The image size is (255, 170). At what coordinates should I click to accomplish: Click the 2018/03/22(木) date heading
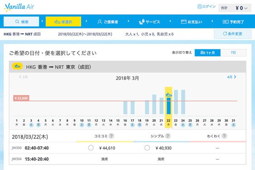click(x=30, y=137)
